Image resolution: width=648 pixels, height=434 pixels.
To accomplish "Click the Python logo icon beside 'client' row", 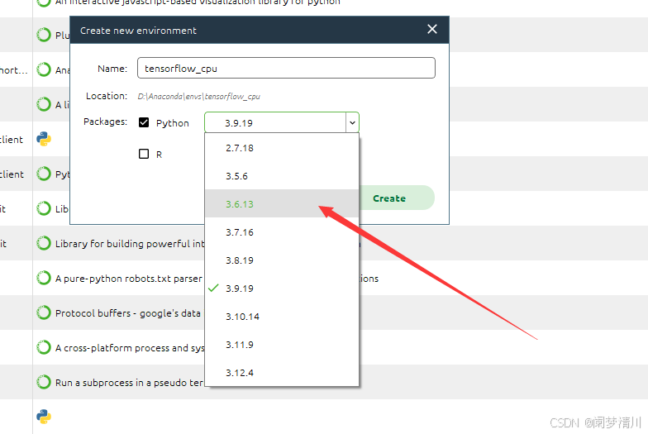I will (x=43, y=139).
